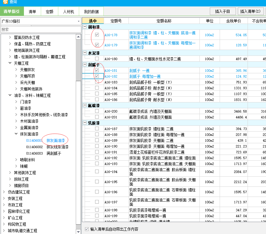The height and width of the screenshot is (234, 266).
Task: Check the A16-187 checkbox
Action: [x=97, y=129]
